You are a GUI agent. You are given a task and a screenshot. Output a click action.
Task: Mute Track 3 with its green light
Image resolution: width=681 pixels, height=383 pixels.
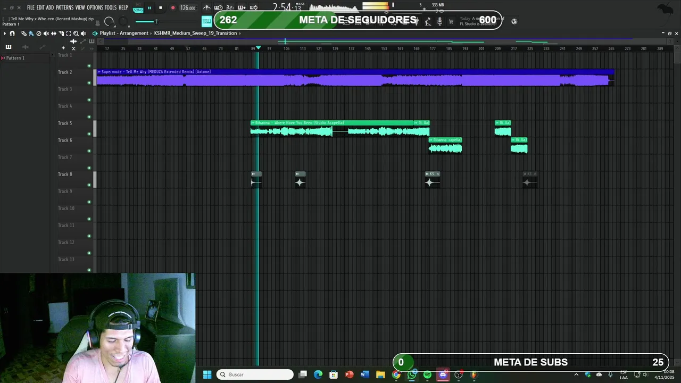tap(89, 100)
